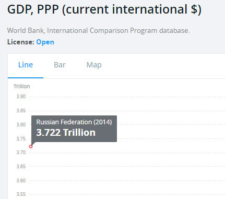Switch to the Bar chart tab
Screen dimensions: 225x199
[60, 65]
